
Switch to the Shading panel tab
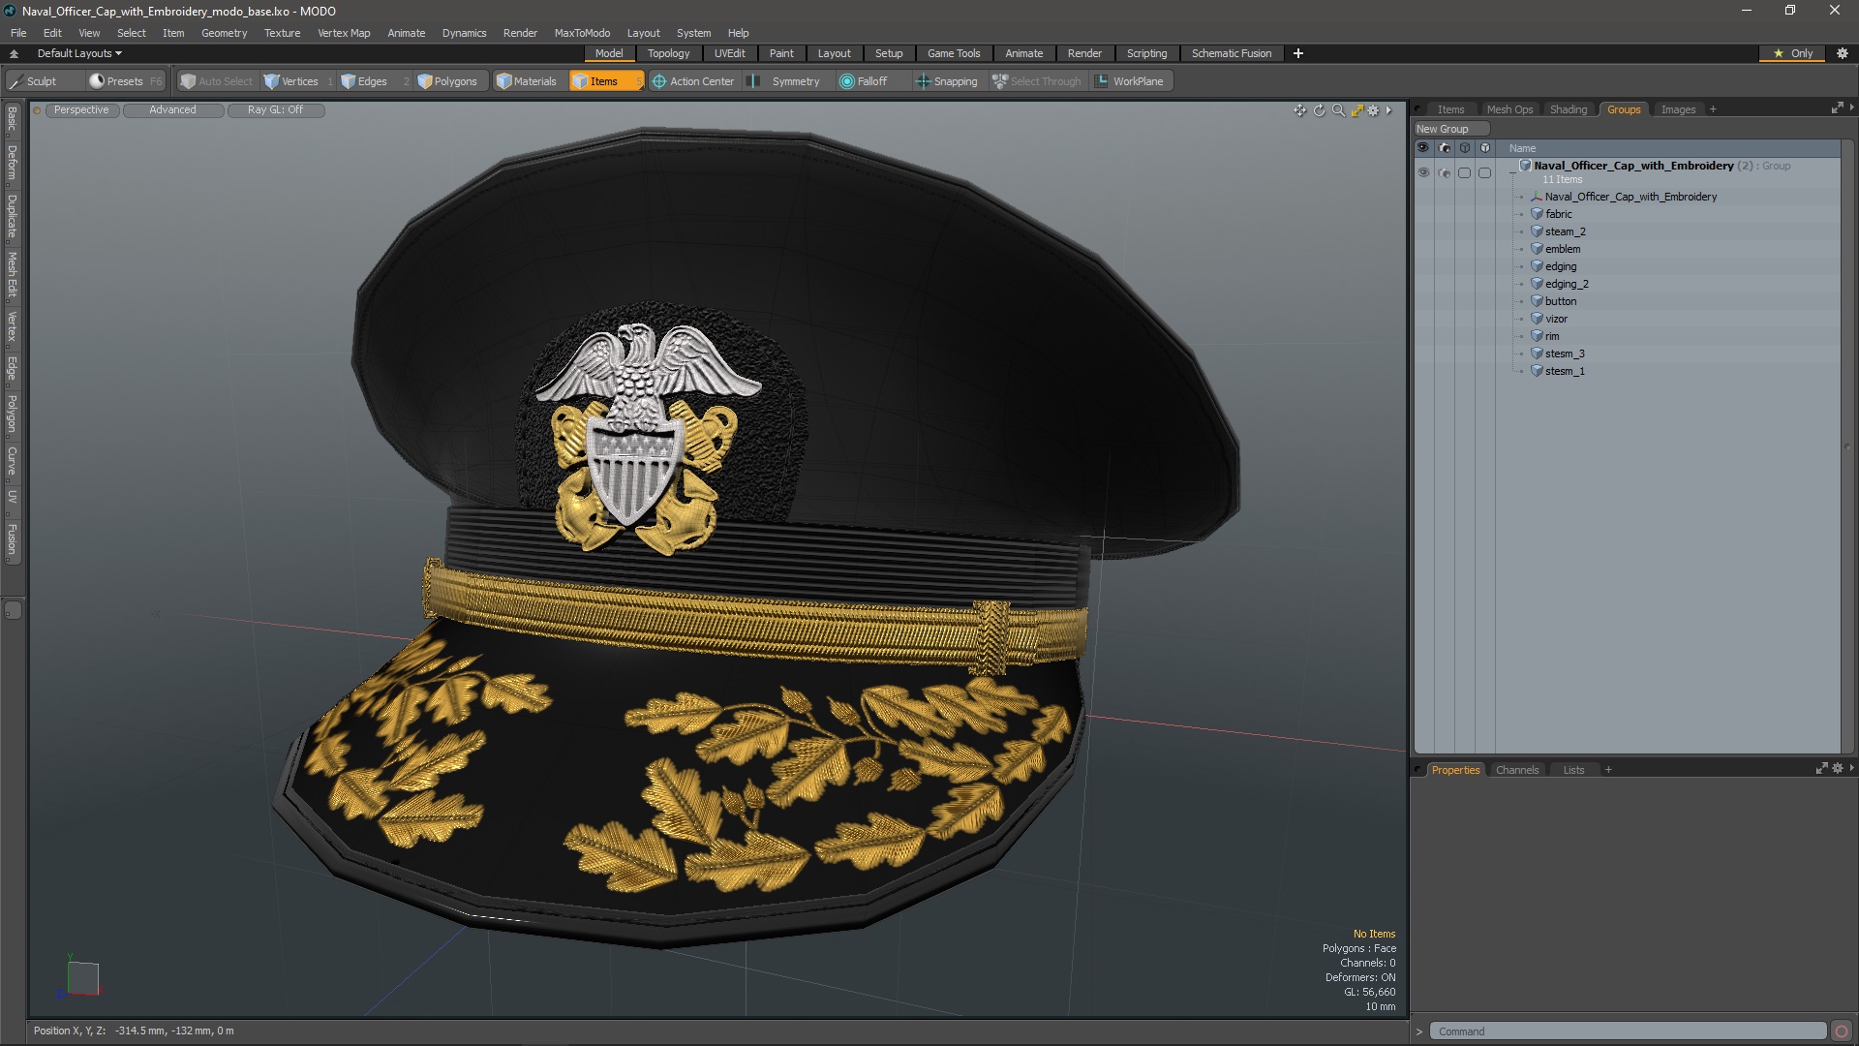point(1569,109)
